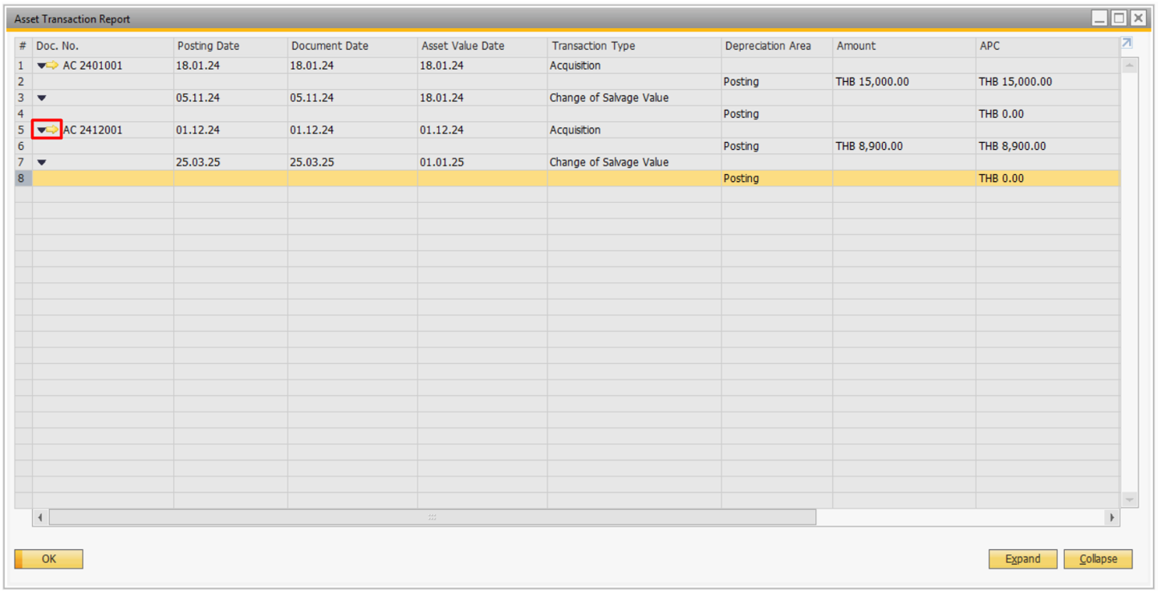The width and height of the screenshot is (1158, 591).
Task: Click the OK button
Action: (x=49, y=559)
